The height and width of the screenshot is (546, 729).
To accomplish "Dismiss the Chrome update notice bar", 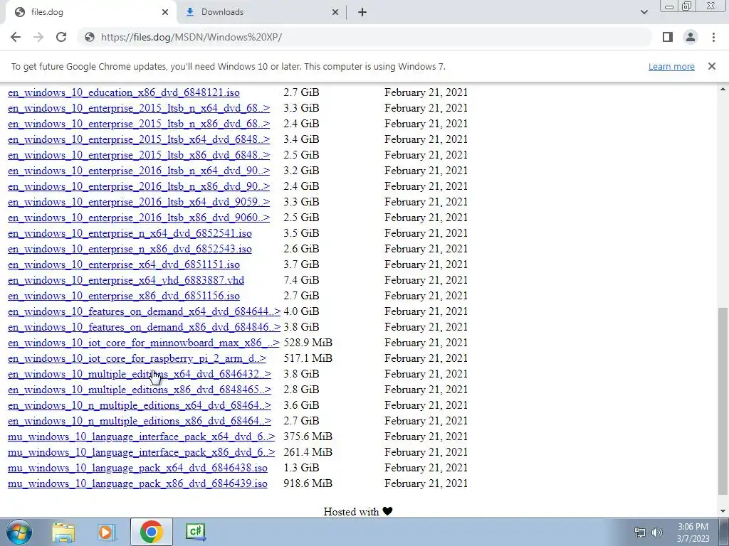I will [x=712, y=66].
